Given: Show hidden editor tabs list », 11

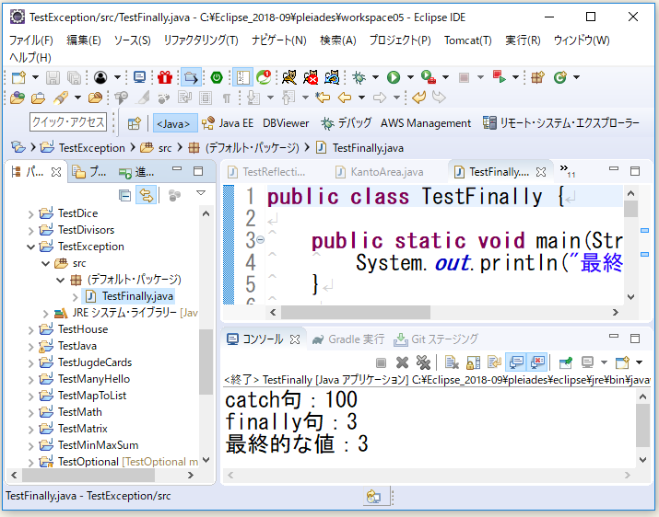Looking at the screenshot, I should point(567,171).
